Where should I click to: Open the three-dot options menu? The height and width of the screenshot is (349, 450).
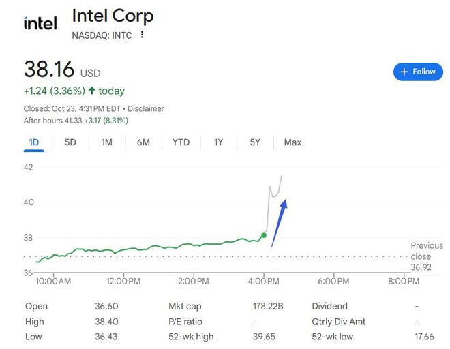pyautogui.click(x=142, y=35)
